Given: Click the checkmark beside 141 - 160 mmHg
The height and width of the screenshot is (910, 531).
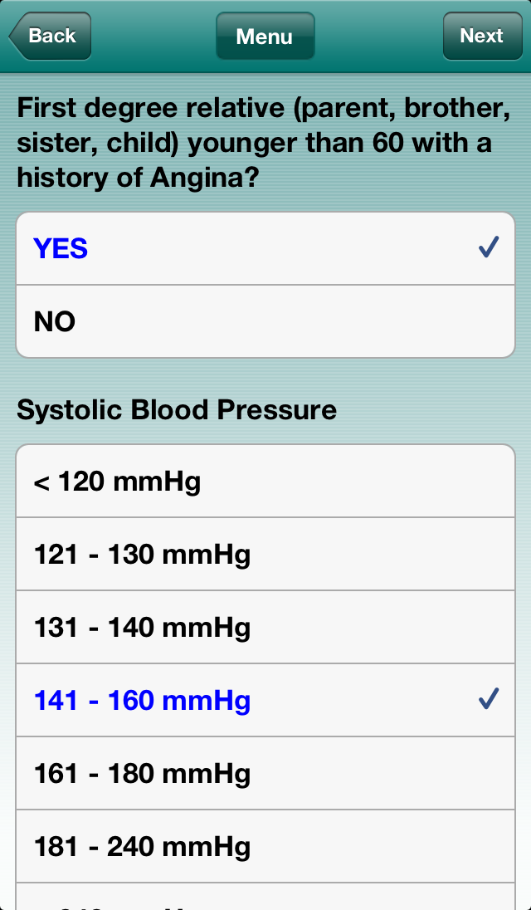Looking at the screenshot, I should coord(489,699).
